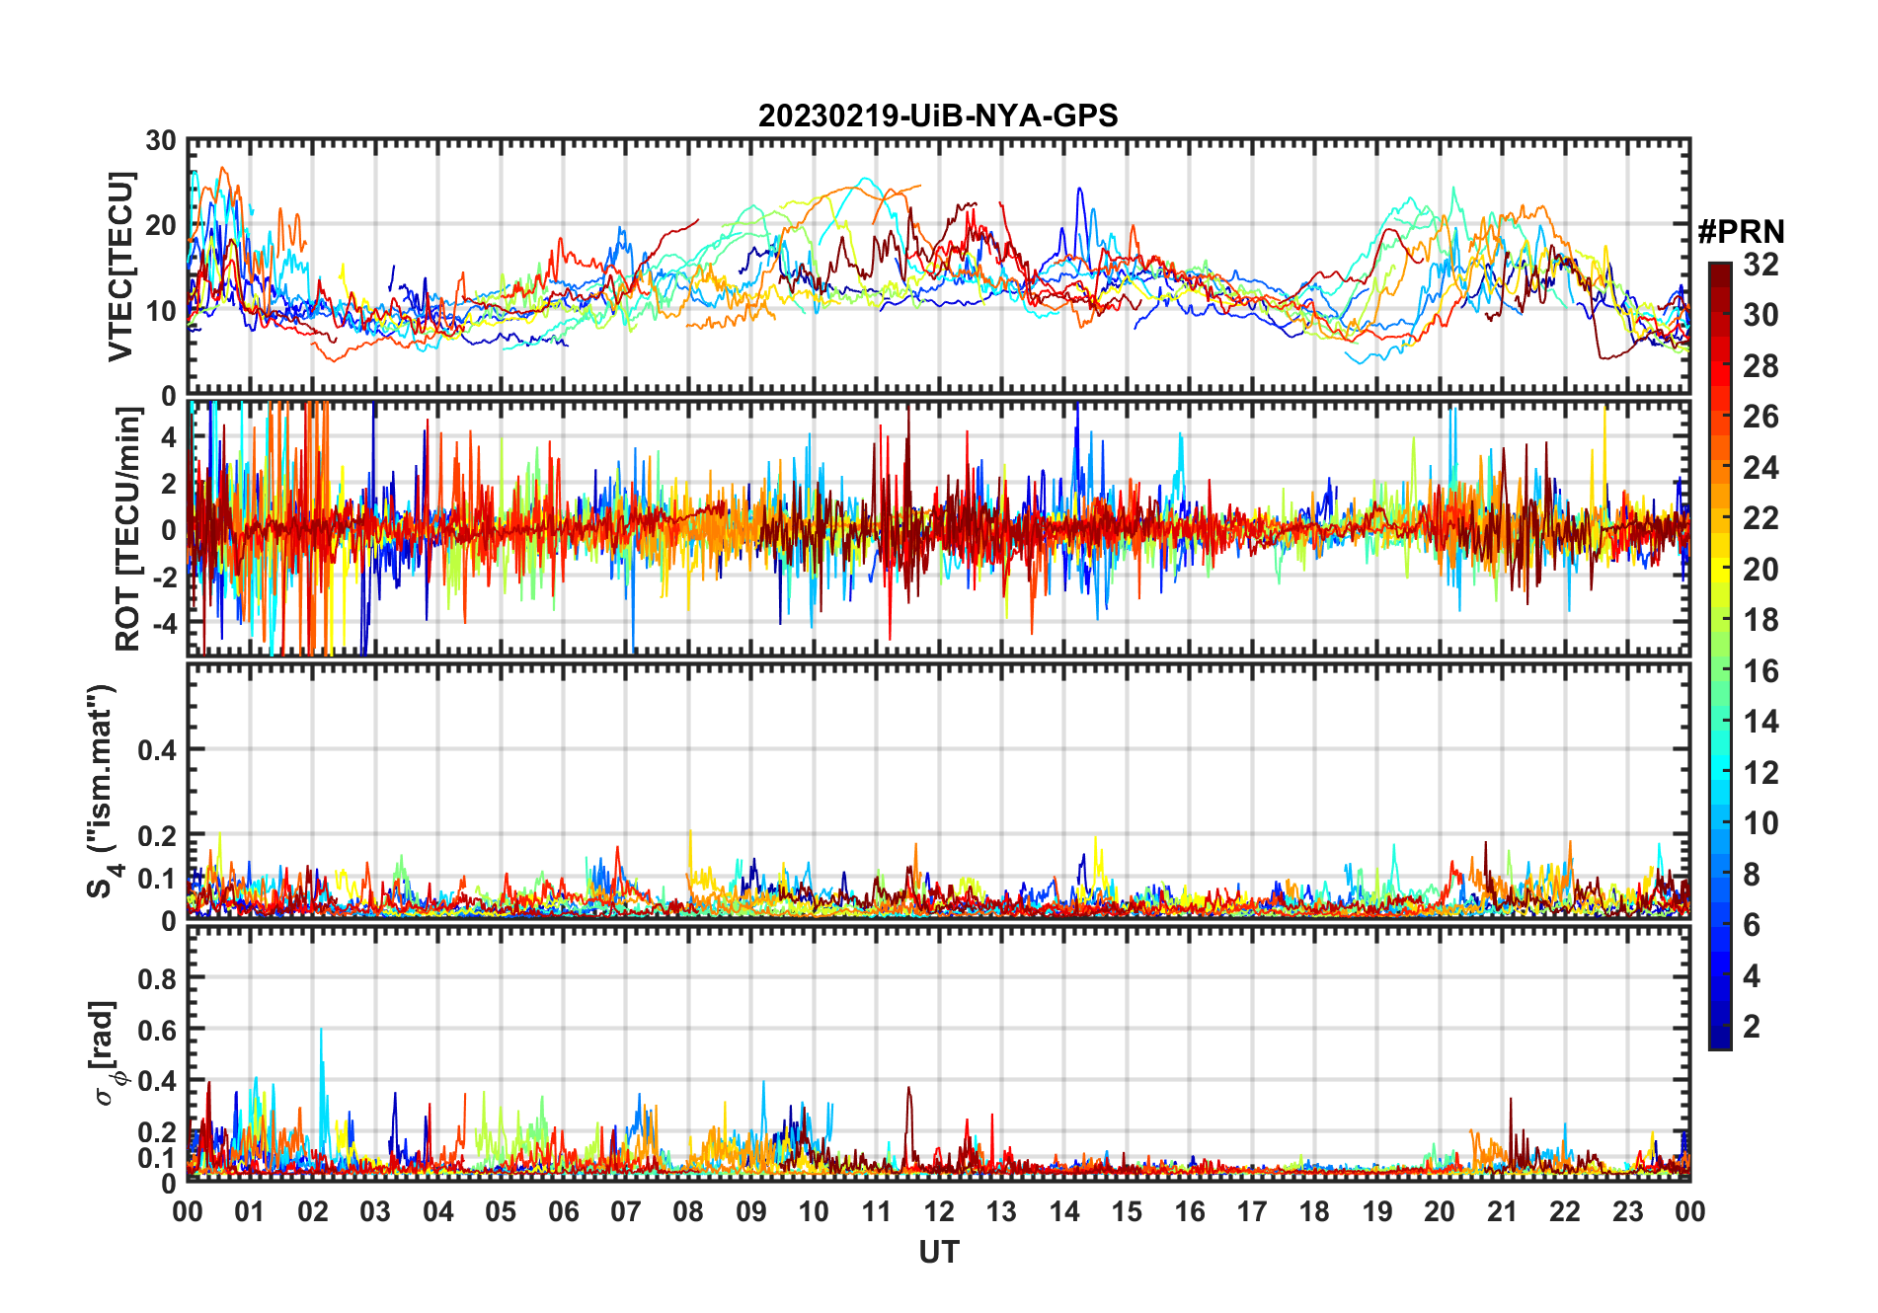Select the 16 colorbar tick label
The width and height of the screenshot is (1878, 1313).
[1761, 671]
